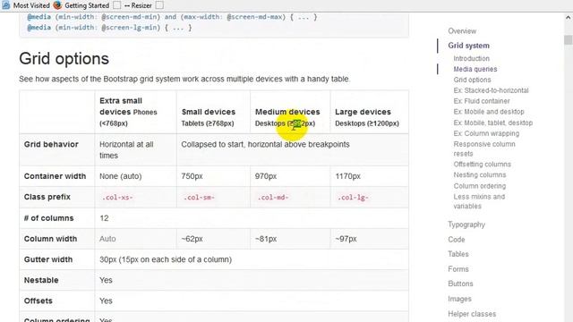Jump to Grid options in sidebar
This screenshot has height=322, width=573.
pos(472,80)
